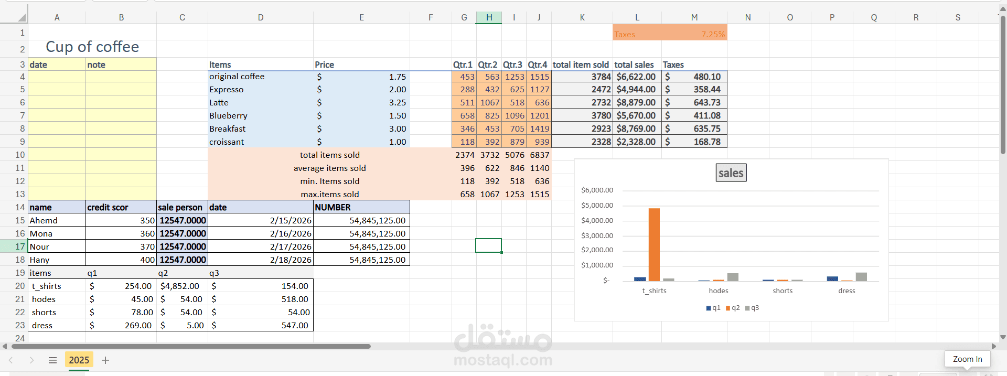Click the 'Mona' name cell
1007x376 pixels.
point(57,233)
